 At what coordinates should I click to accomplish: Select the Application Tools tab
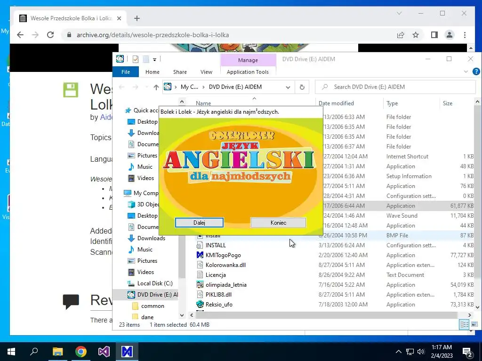[248, 72]
